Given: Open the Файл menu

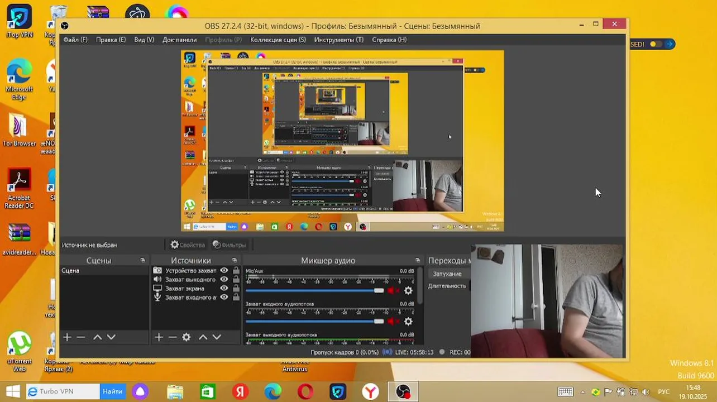Looking at the screenshot, I should [75, 40].
